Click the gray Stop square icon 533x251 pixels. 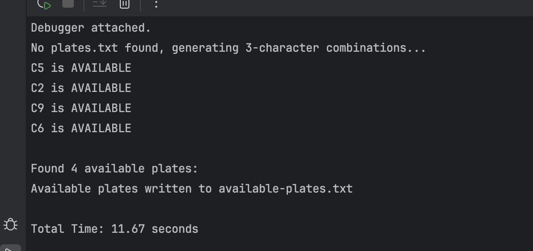[x=68, y=3]
